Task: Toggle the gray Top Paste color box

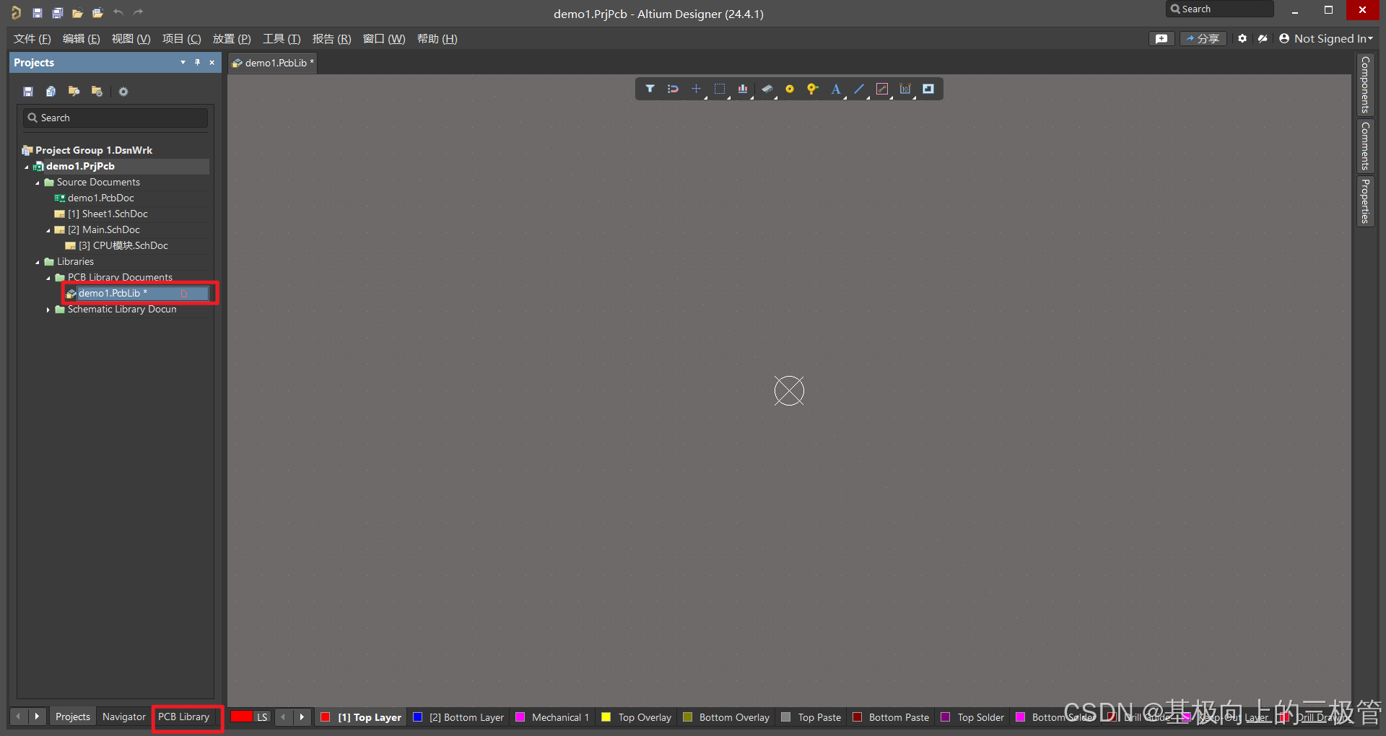Action: (x=786, y=717)
